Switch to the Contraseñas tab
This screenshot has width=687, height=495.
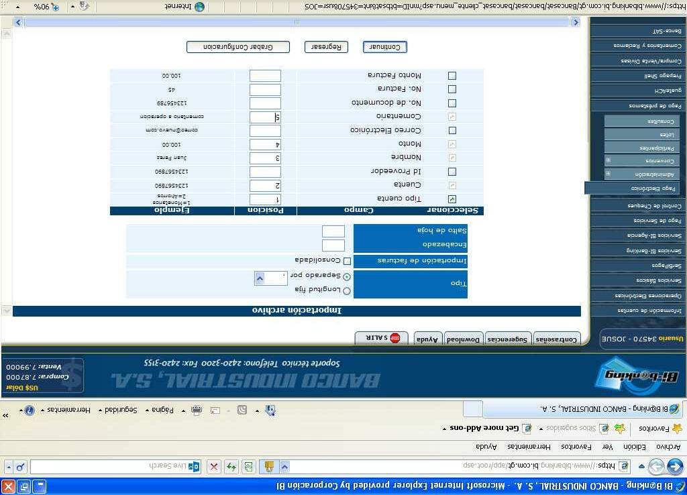(556, 339)
